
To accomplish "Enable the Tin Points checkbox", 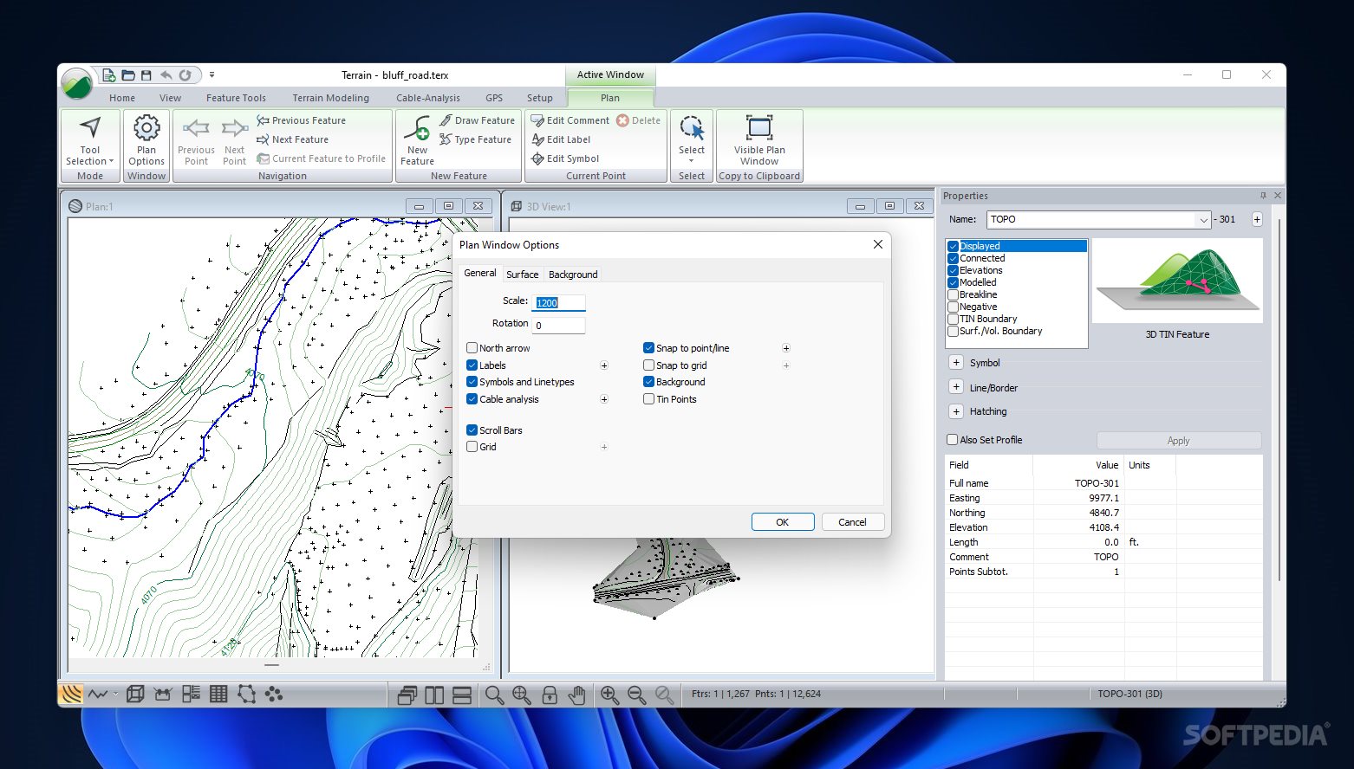I will 648,399.
